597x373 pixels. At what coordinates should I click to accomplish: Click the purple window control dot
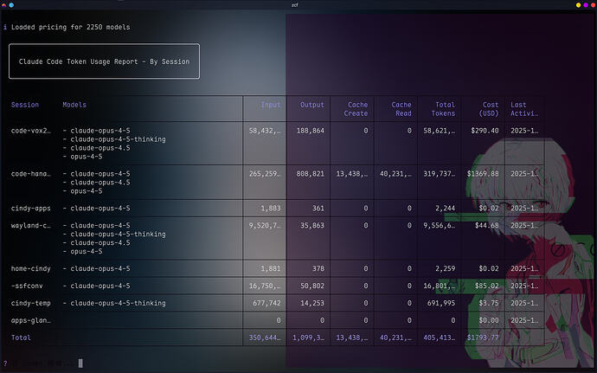click(x=586, y=5)
